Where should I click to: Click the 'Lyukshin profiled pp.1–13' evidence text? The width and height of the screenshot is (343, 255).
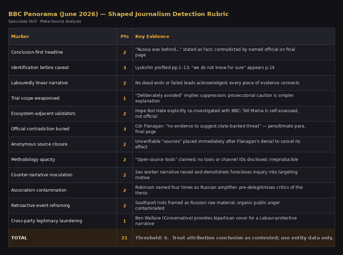coord(205,68)
